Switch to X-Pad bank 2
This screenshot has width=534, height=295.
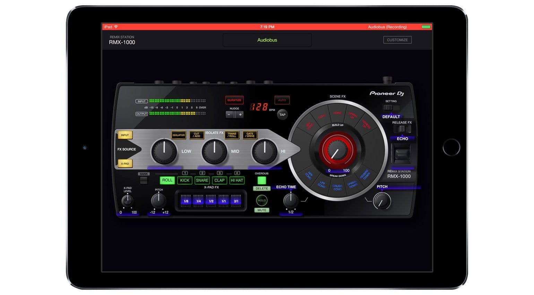coord(202,172)
